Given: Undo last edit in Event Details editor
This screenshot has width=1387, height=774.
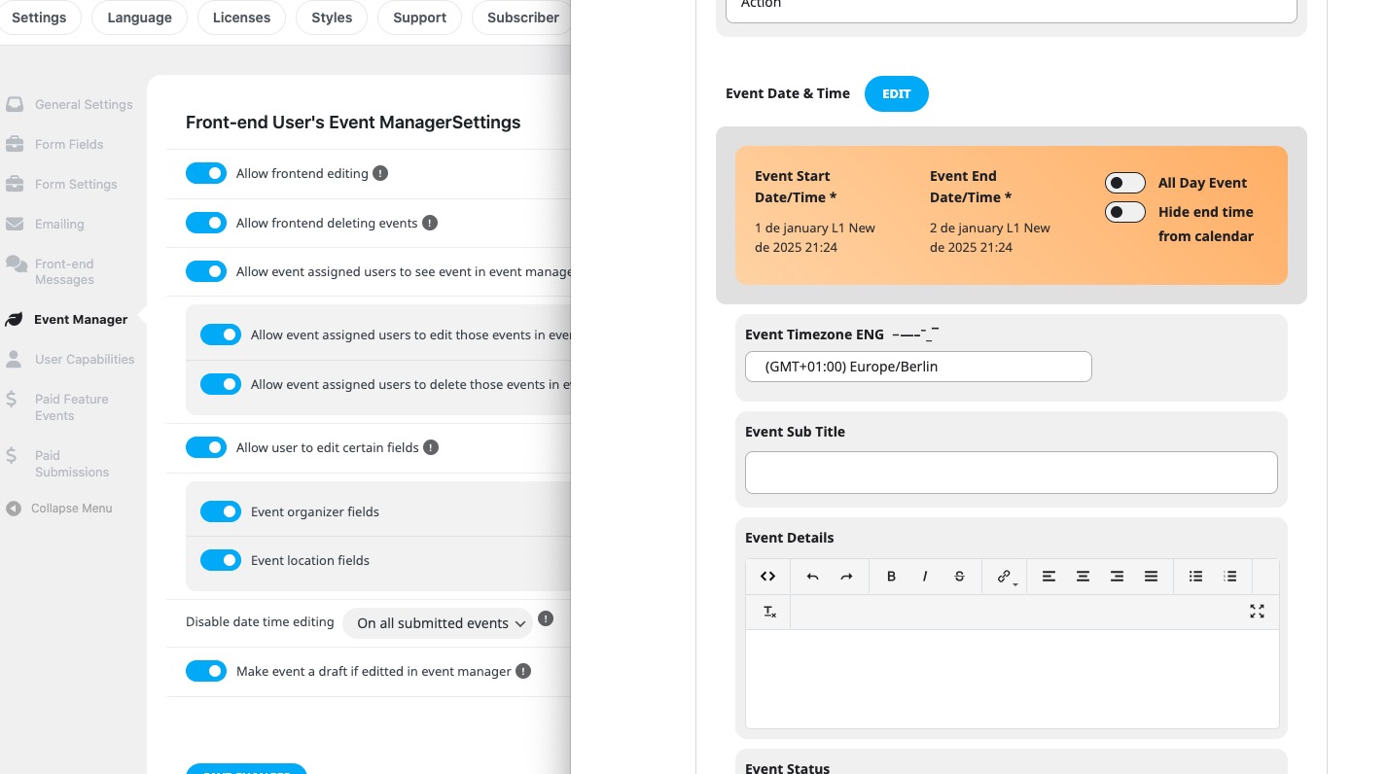Looking at the screenshot, I should click(x=812, y=577).
